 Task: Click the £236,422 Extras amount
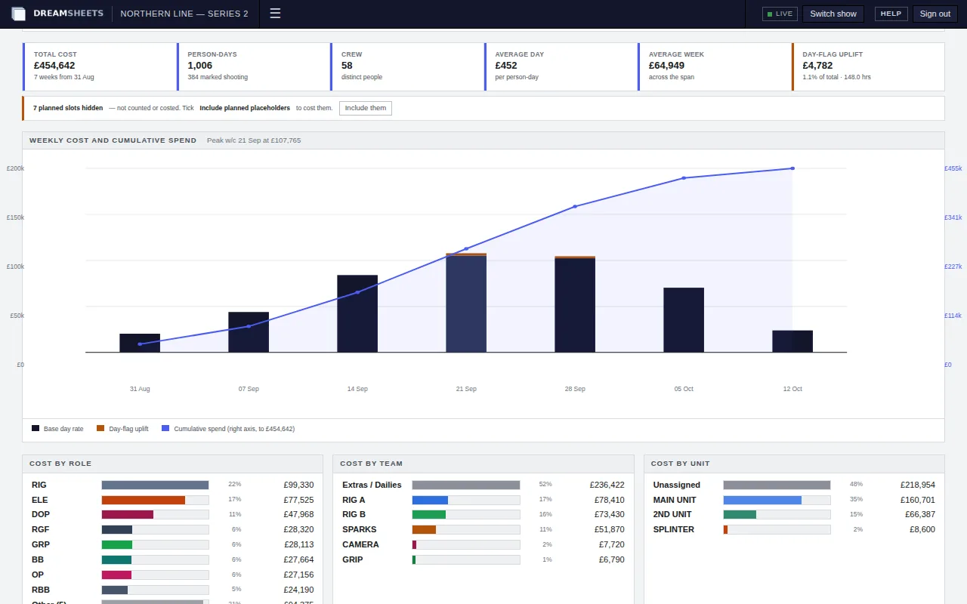(607, 485)
